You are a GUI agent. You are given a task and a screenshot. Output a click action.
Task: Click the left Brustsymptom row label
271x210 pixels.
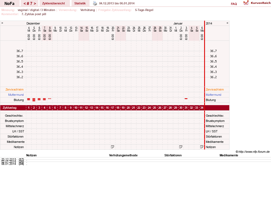[14, 121]
